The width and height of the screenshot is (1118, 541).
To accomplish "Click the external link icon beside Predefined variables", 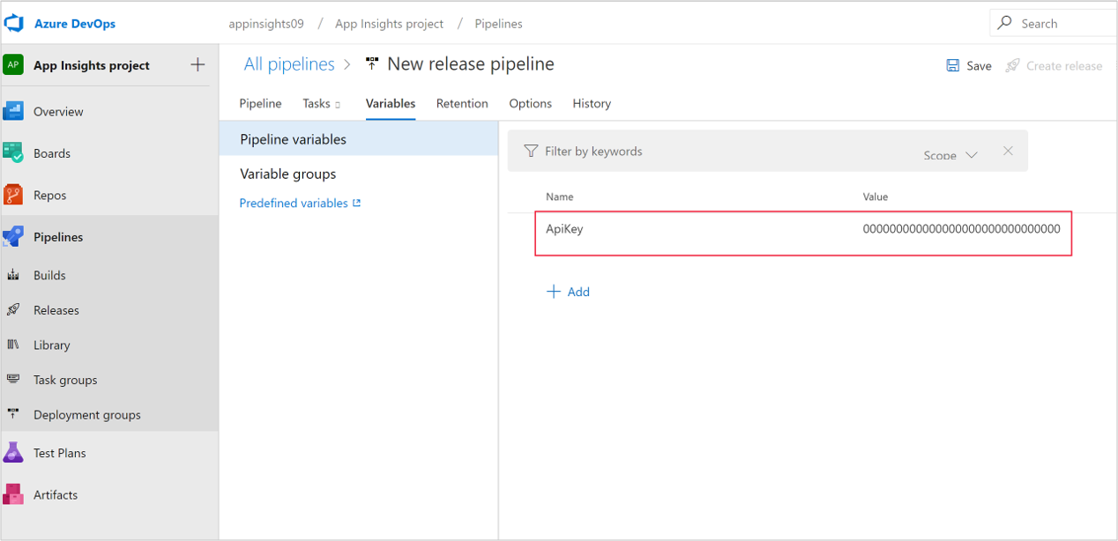I will 357,203.
